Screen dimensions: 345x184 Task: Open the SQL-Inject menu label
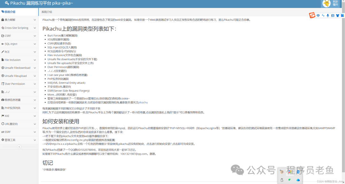coord(11,44)
